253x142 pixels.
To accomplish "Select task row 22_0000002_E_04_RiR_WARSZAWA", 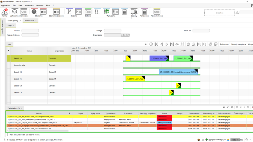I will point(129,117).
